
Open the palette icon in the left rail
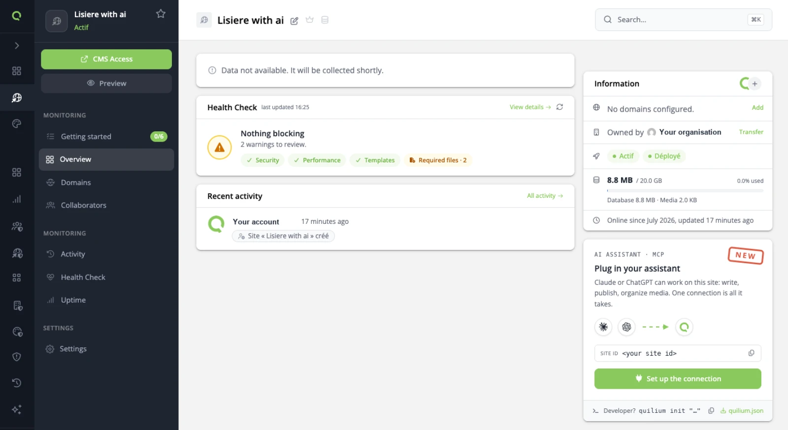tap(17, 123)
